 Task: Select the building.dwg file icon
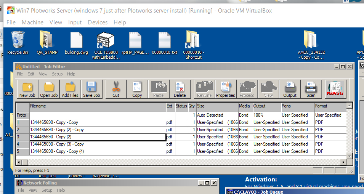tap(76, 43)
